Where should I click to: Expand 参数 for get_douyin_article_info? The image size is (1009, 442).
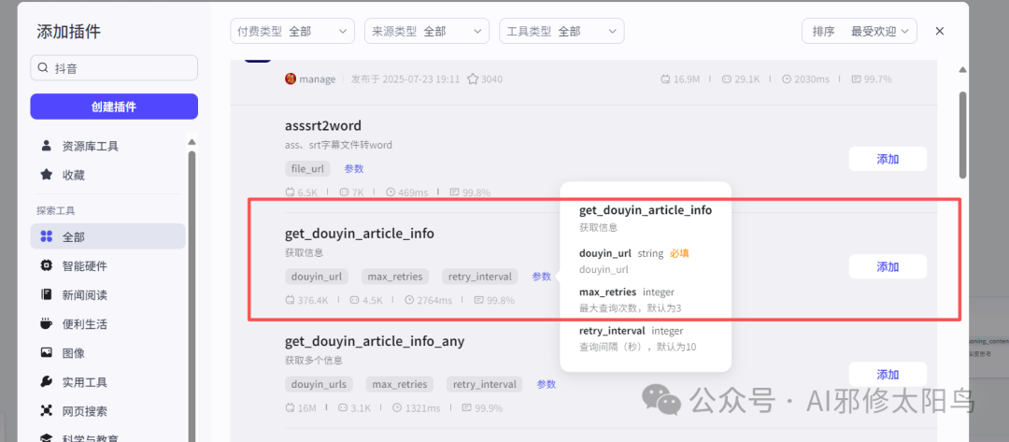(x=541, y=277)
